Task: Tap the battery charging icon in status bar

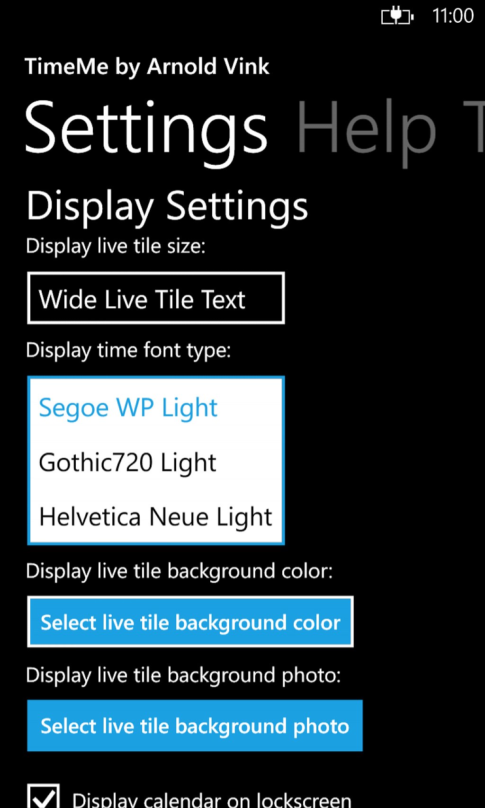Action: click(x=397, y=16)
